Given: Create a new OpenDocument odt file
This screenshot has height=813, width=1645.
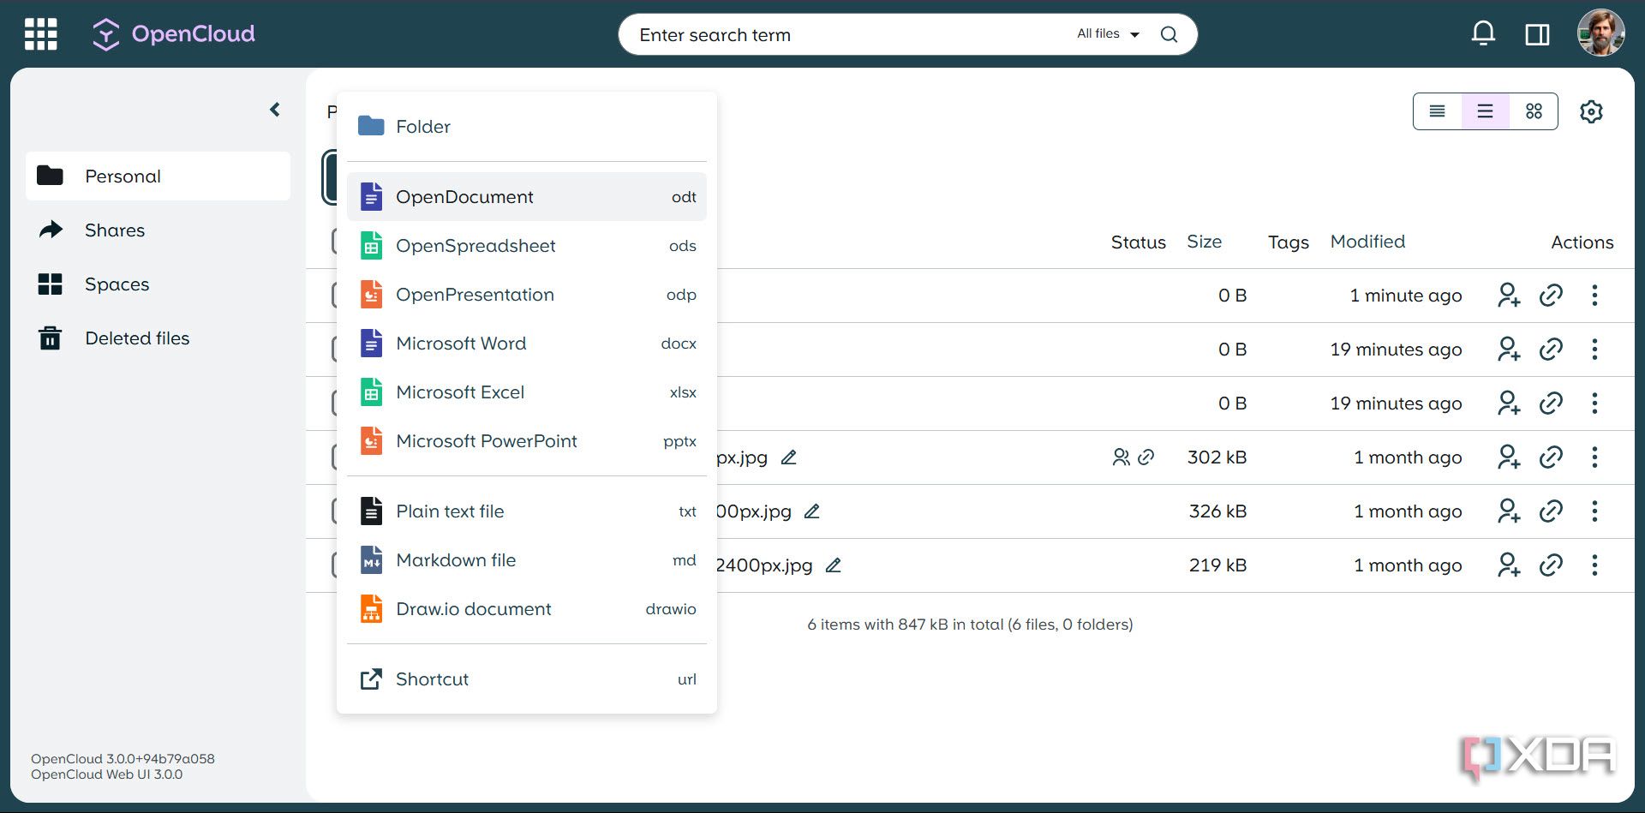Looking at the screenshot, I should click(527, 197).
